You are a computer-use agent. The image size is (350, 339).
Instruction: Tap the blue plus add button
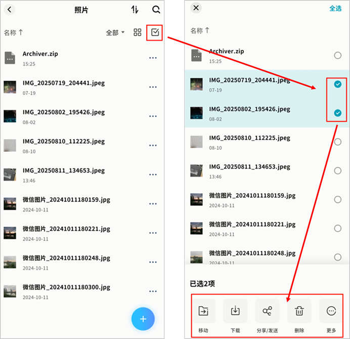click(143, 319)
